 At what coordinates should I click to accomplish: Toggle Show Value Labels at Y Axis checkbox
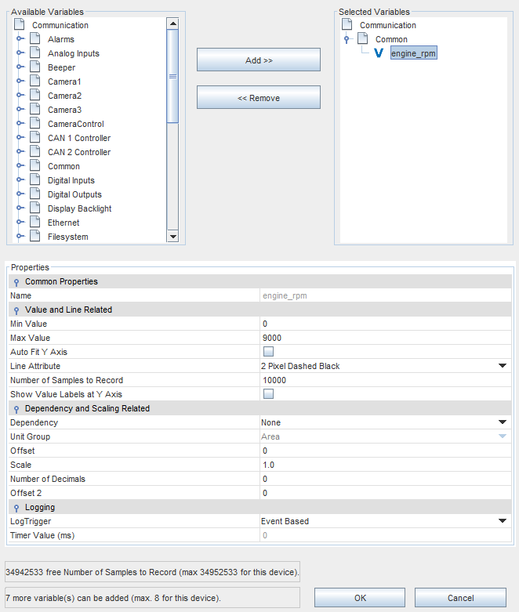268,394
